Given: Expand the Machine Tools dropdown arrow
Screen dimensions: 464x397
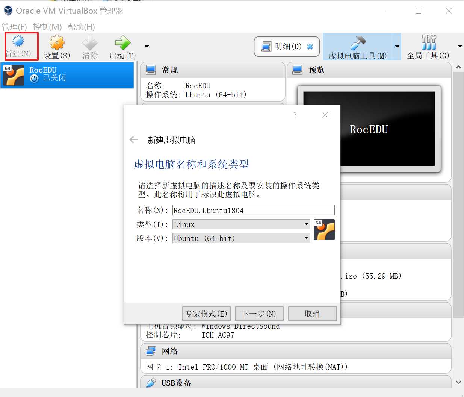Looking at the screenshot, I should coord(397,47).
